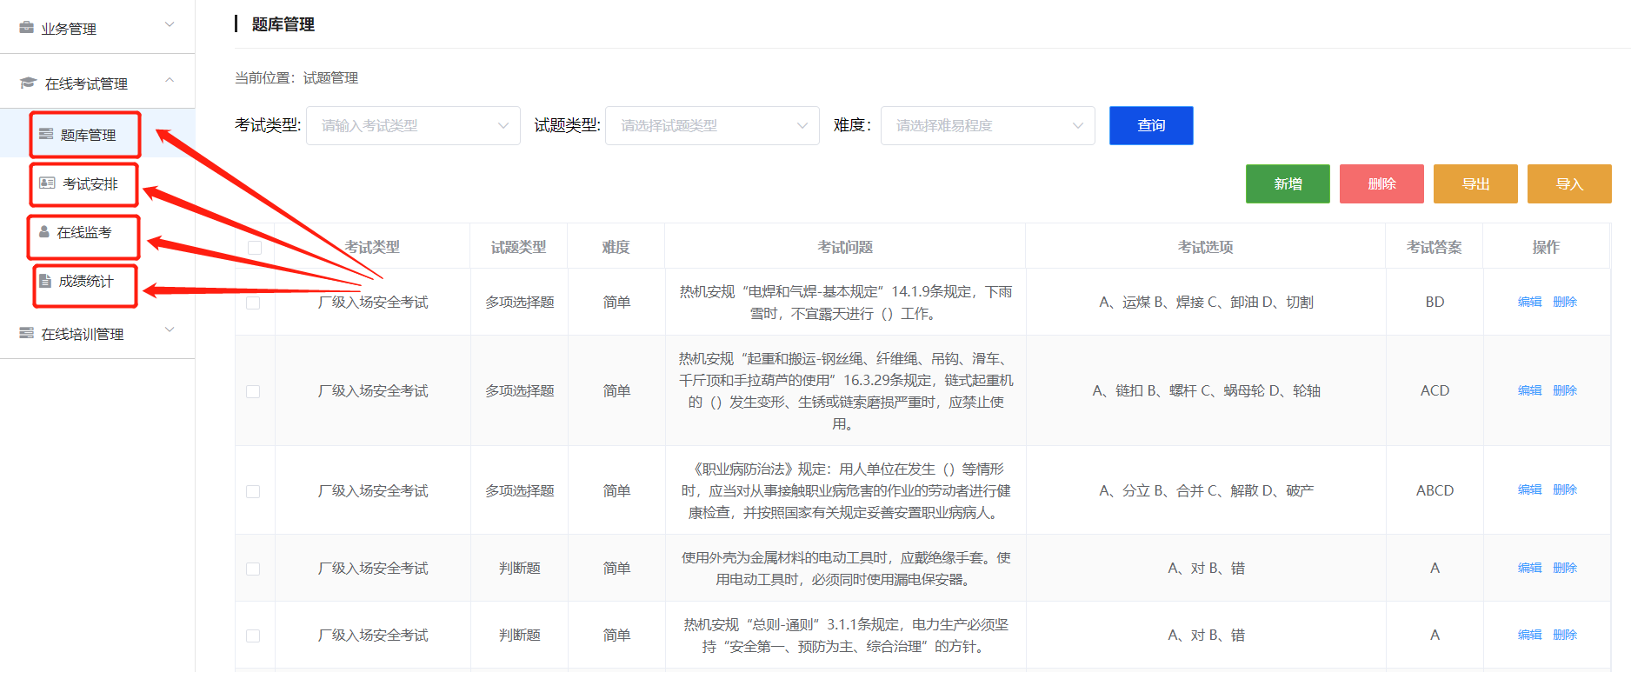Image resolution: width=1631 pixels, height=679 pixels.
Task: Click the 题库管理 list icon in sidebar
Action: pos(46,135)
